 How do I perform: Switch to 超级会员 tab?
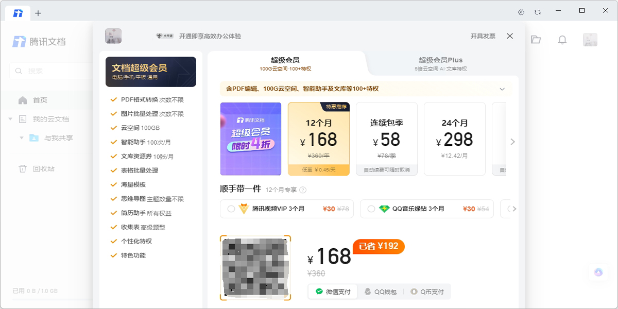coord(285,63)
